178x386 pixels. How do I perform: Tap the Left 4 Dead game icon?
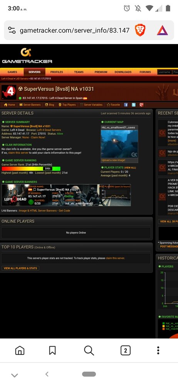click(9, 92)
